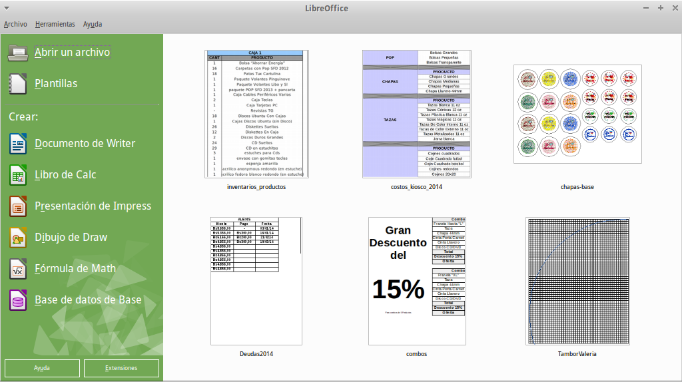Click the 'inventarios_productos' file name
The image size is (682, 382).
click(256, 187)
